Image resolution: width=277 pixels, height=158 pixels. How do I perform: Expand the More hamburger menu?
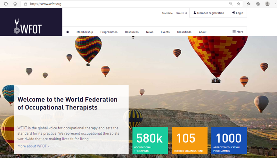pyautogui.click(x=238, y=32)
